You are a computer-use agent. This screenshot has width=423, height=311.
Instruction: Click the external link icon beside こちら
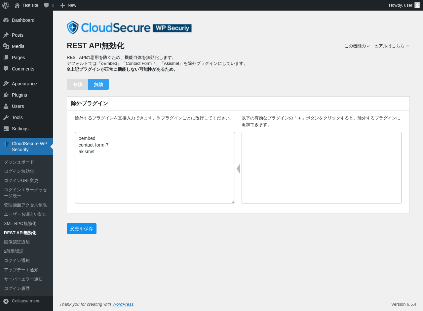(x=407, y=46)
